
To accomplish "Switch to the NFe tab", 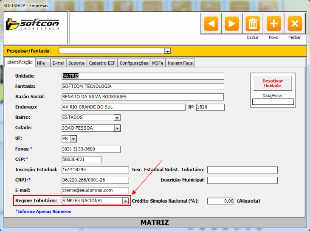I will pyautogui.click(x=41, y=63).
